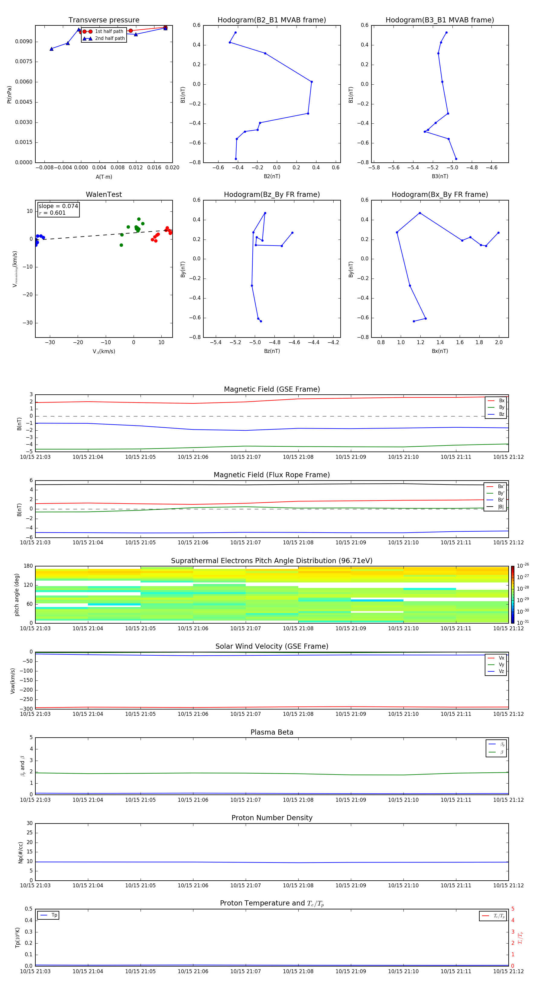Click the 'Transverse pressure' plot title
Viewport: 544px width, 998px height.
point(104,20)
